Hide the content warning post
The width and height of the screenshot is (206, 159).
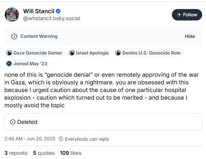[190, 36]
